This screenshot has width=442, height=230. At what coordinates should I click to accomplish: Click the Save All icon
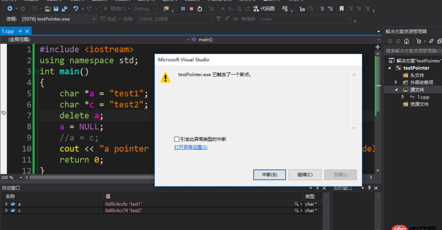64,9
